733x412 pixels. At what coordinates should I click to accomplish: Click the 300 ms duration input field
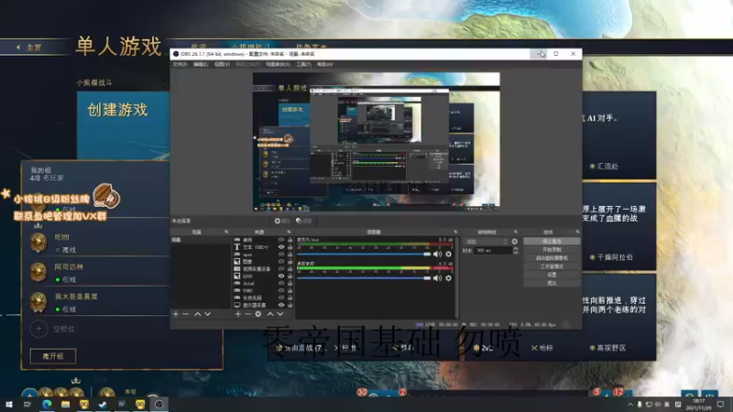[x=492, y=251]
